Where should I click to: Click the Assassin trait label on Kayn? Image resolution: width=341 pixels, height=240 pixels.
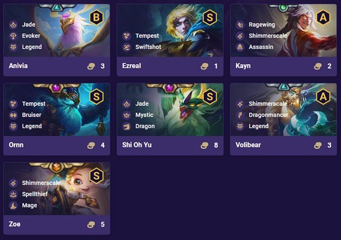pyautogui.click(x=261, y=47)
